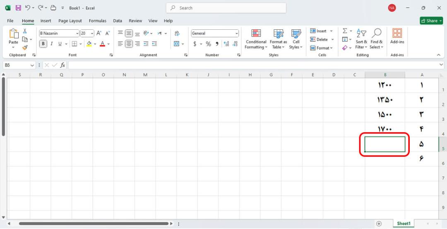Toggle top vertical alignment
447x229 pixels.
pos(120,33)
